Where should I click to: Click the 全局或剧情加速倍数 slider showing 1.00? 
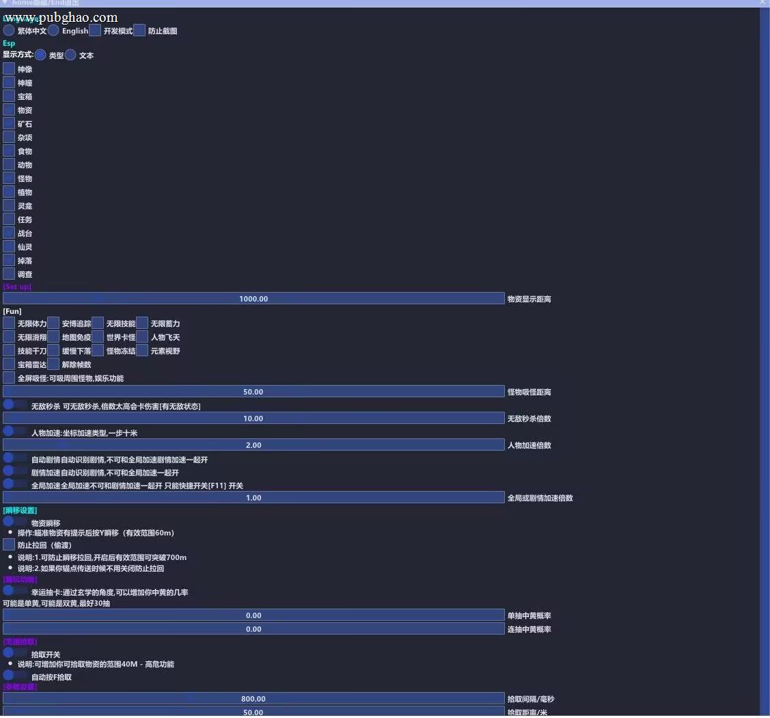[253, 498]
